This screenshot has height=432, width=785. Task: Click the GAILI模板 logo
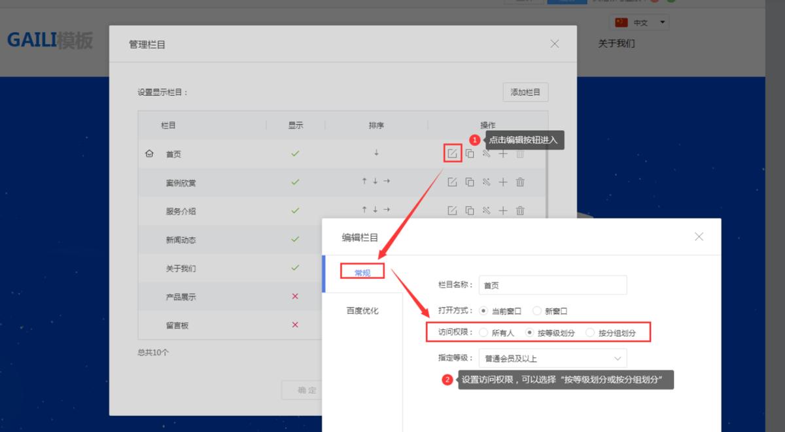coord(50,41)
